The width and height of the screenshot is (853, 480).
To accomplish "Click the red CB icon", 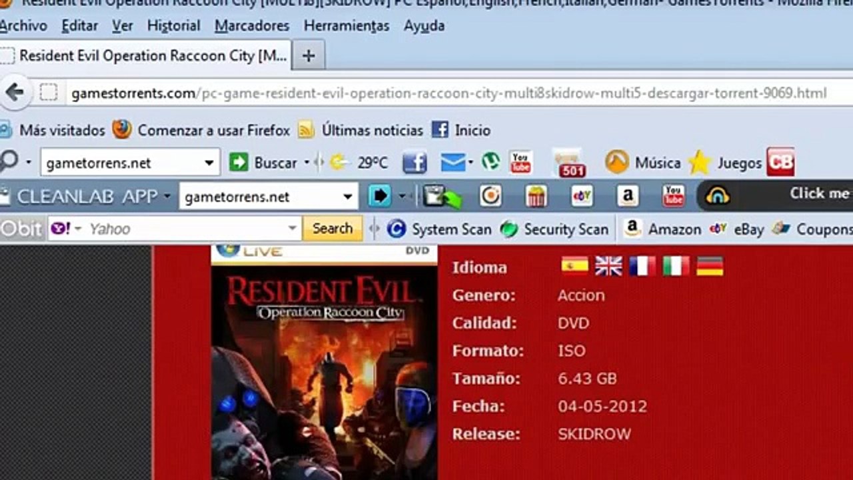I will click(780, 162).
